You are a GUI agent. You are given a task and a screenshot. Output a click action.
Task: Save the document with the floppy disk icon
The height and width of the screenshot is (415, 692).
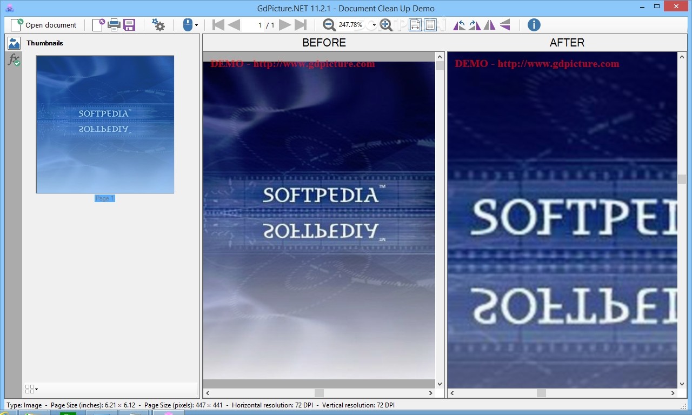129,25
